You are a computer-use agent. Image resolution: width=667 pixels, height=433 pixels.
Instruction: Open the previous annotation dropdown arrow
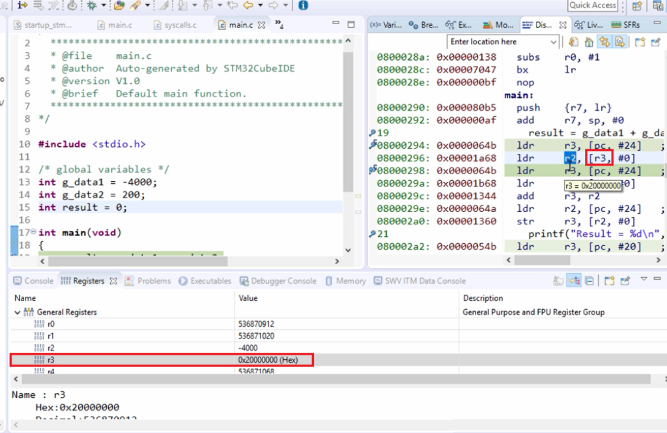point(220,5)
